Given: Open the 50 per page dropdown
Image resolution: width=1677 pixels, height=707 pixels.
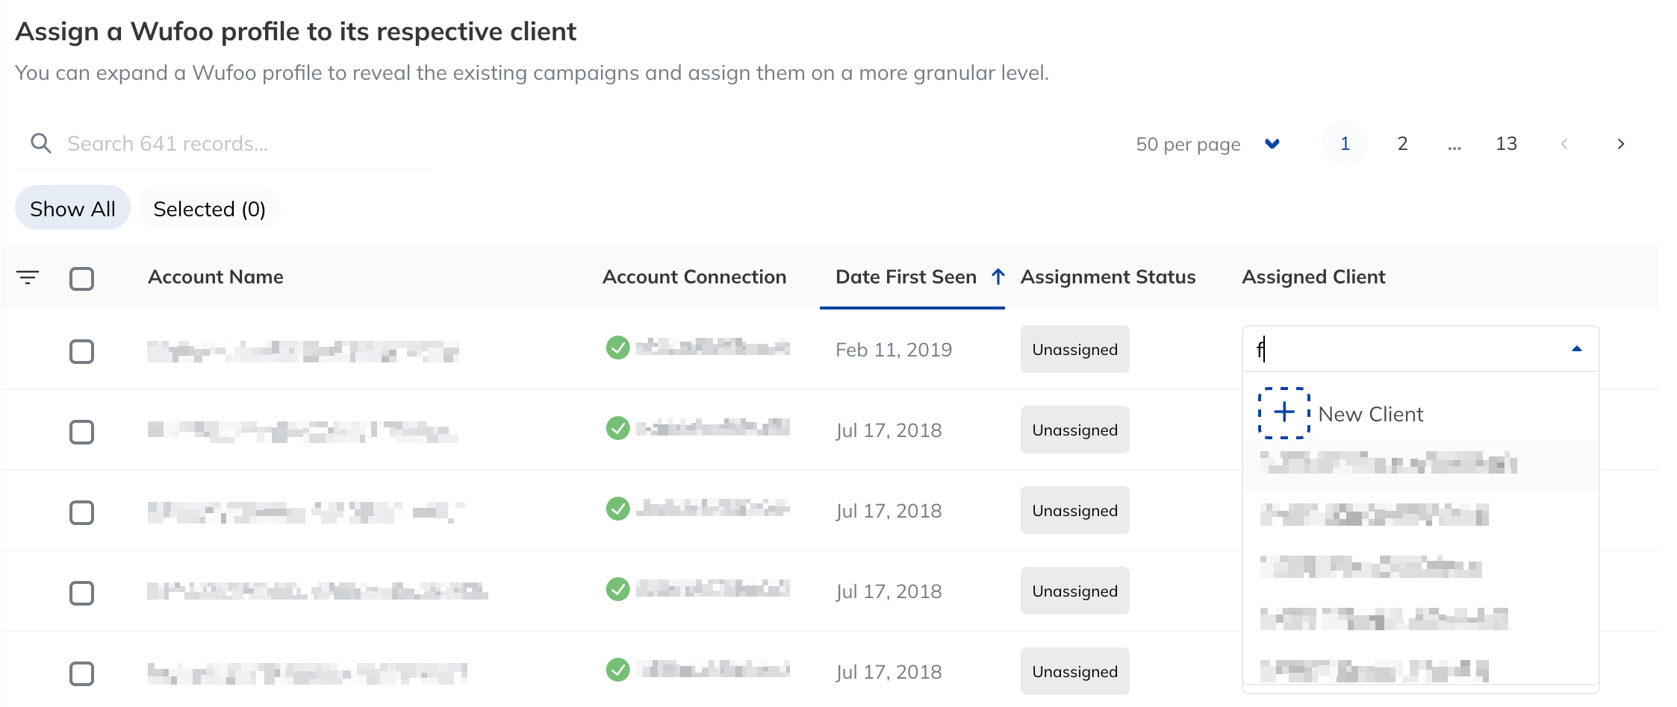Looking at the screenshot, I should click(1207, 144).
